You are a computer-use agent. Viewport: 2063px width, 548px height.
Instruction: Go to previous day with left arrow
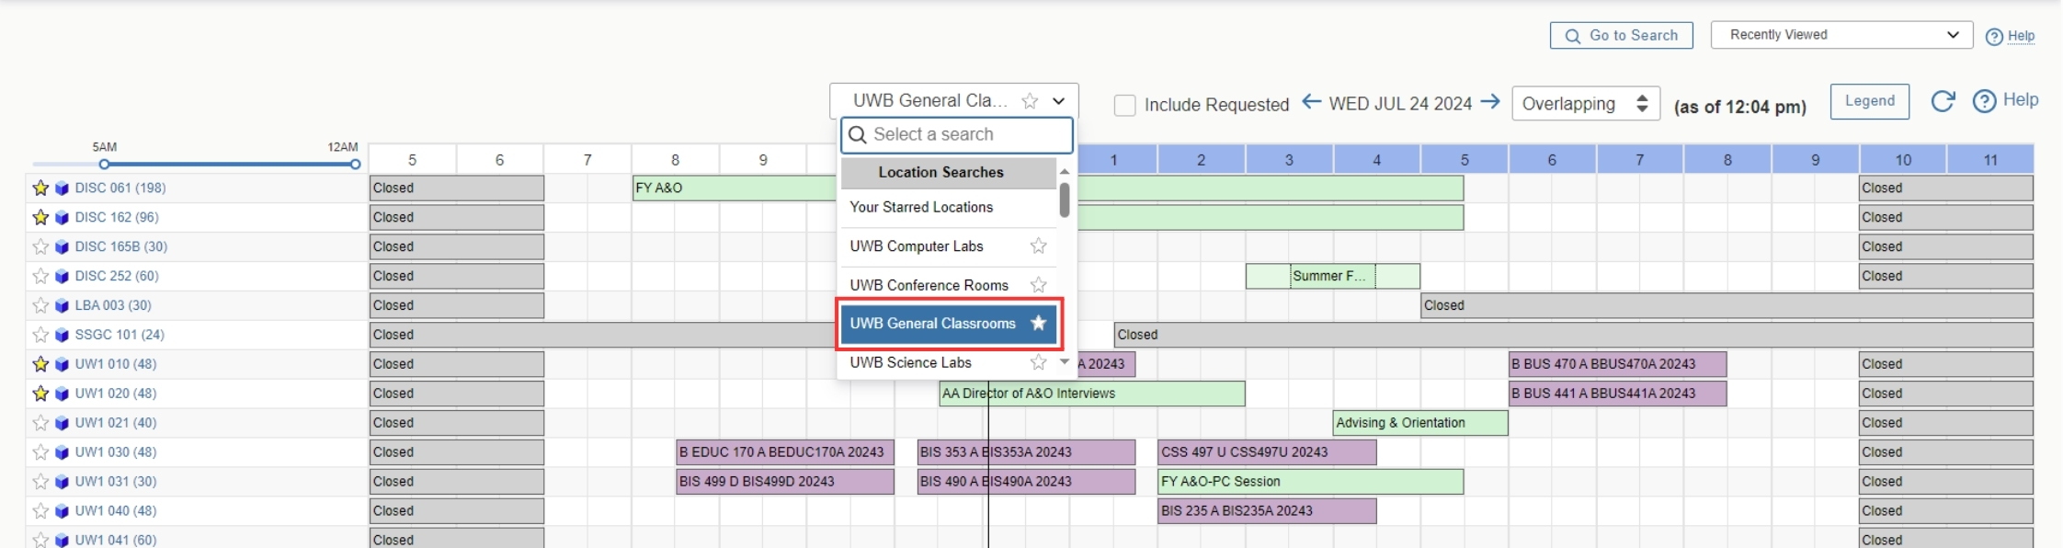1311,102
